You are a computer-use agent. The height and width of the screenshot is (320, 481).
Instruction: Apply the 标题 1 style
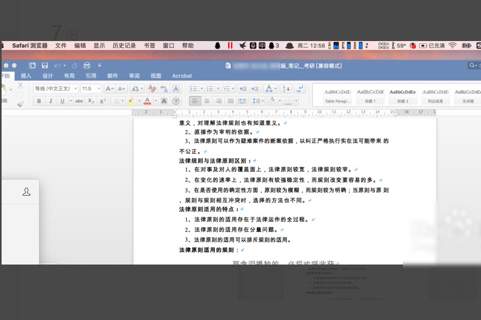(370, 94)
